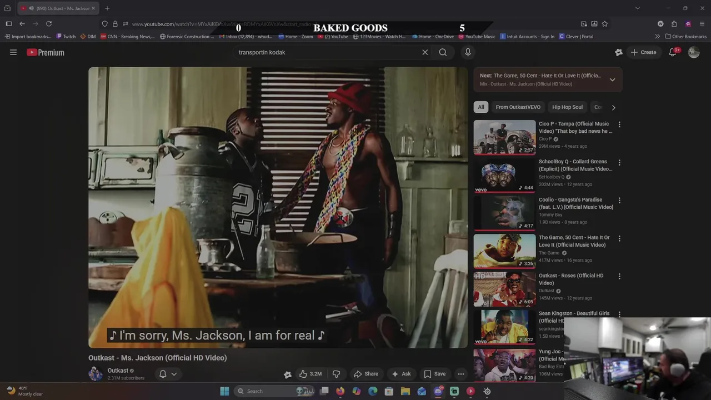The image size is (711, 400).
Task: Open options menu for Coolio video
Action: pos(619,200)
